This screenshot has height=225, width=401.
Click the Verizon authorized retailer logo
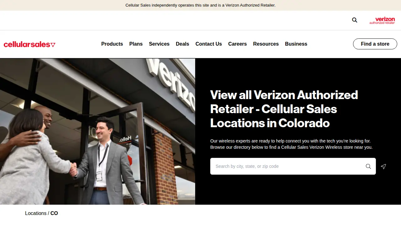382,21
